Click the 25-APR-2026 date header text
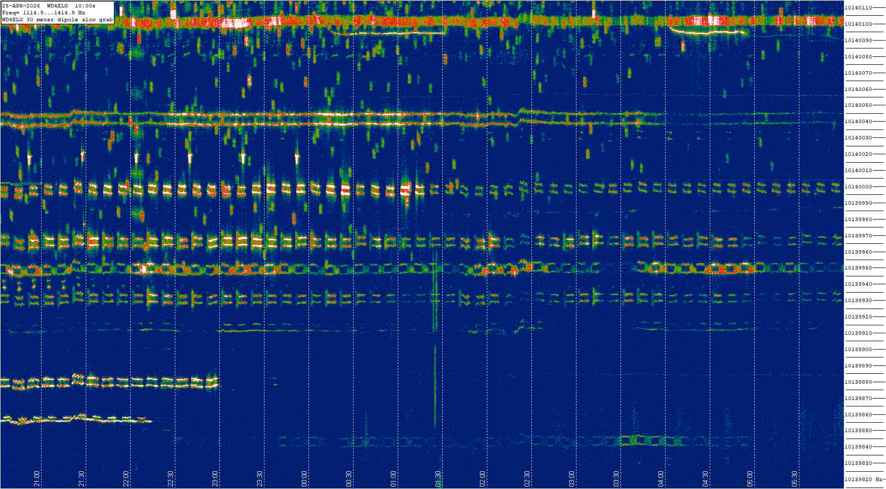 pyautogui.click(x=21, y=5)
